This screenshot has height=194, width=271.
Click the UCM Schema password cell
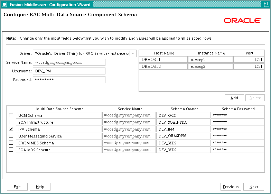(237, 115)
